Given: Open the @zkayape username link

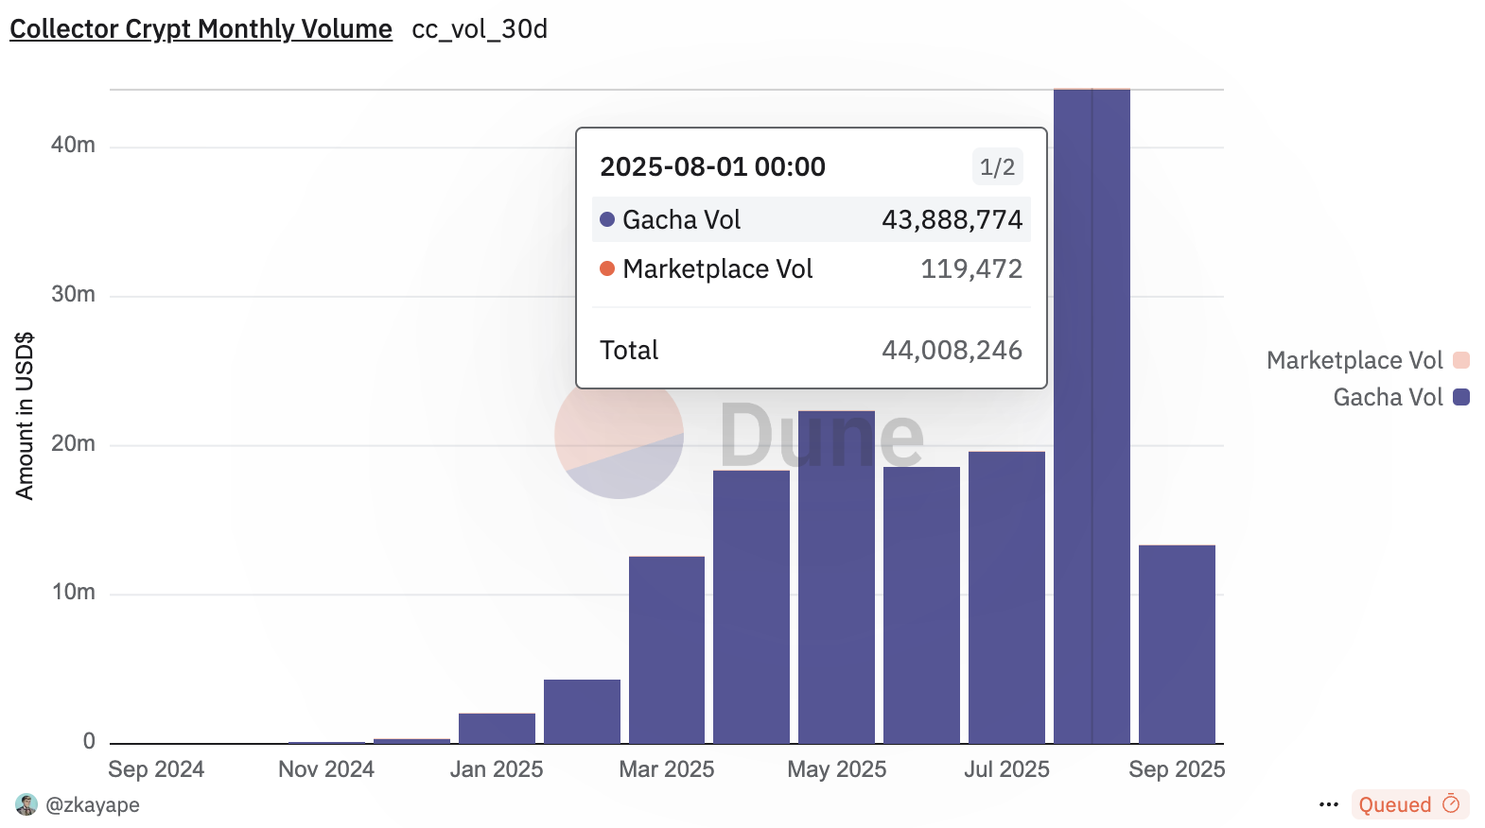Looking at the screenshot, I should (x=93, y=804).
